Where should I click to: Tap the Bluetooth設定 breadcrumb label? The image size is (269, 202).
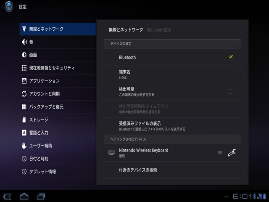tap(159, 30)
